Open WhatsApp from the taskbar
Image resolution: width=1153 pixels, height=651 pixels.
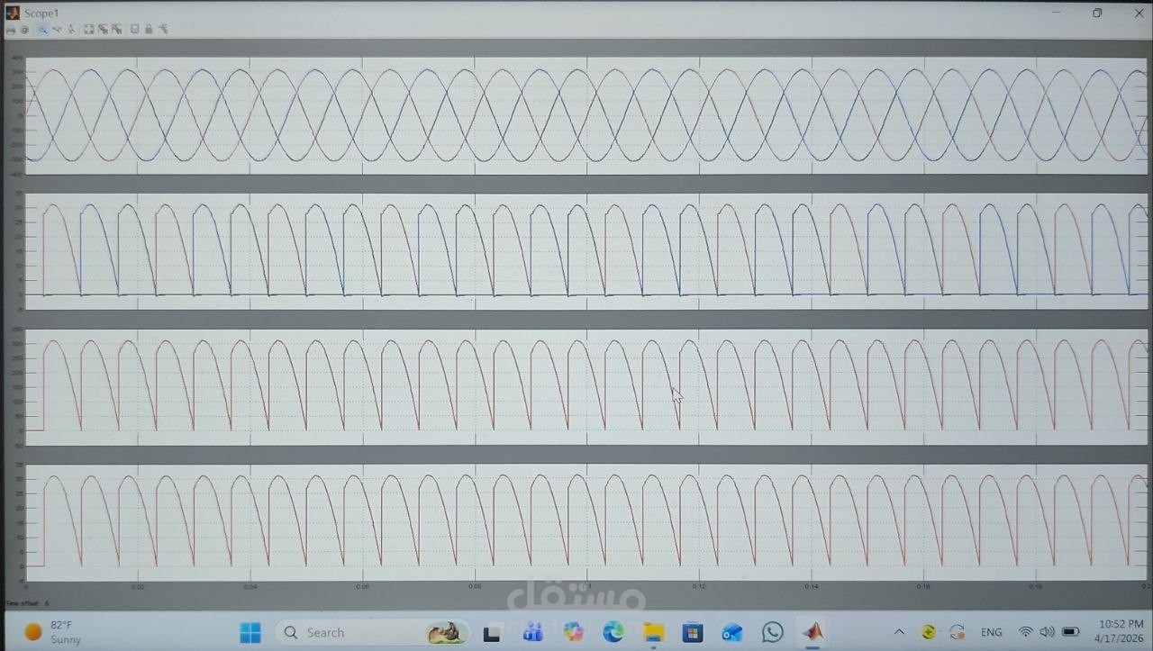click(772, 632)
